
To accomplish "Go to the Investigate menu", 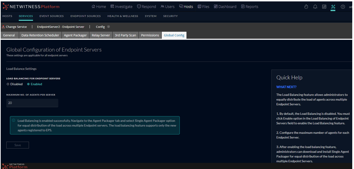I will (121, 7).
